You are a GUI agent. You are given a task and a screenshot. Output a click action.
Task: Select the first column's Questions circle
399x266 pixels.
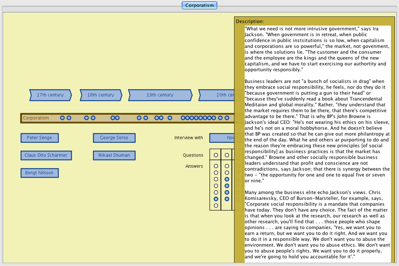tap(216, 155)
